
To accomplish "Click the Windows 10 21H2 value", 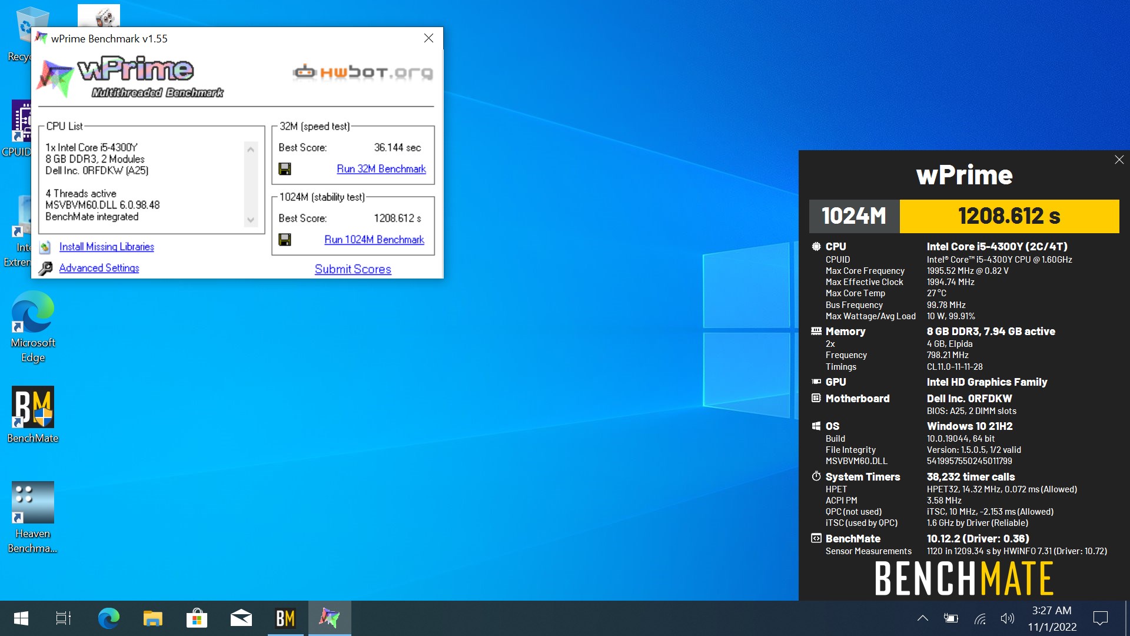I will pos(970,426).
